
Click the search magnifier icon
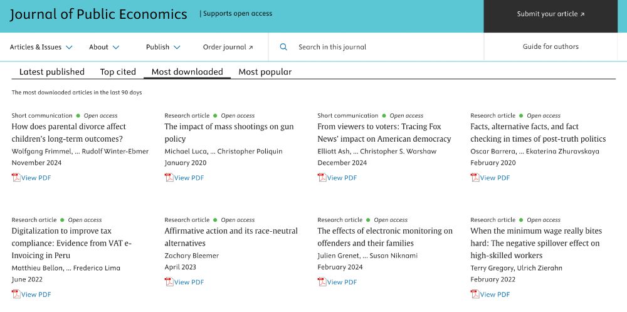[x=283, y=47]
